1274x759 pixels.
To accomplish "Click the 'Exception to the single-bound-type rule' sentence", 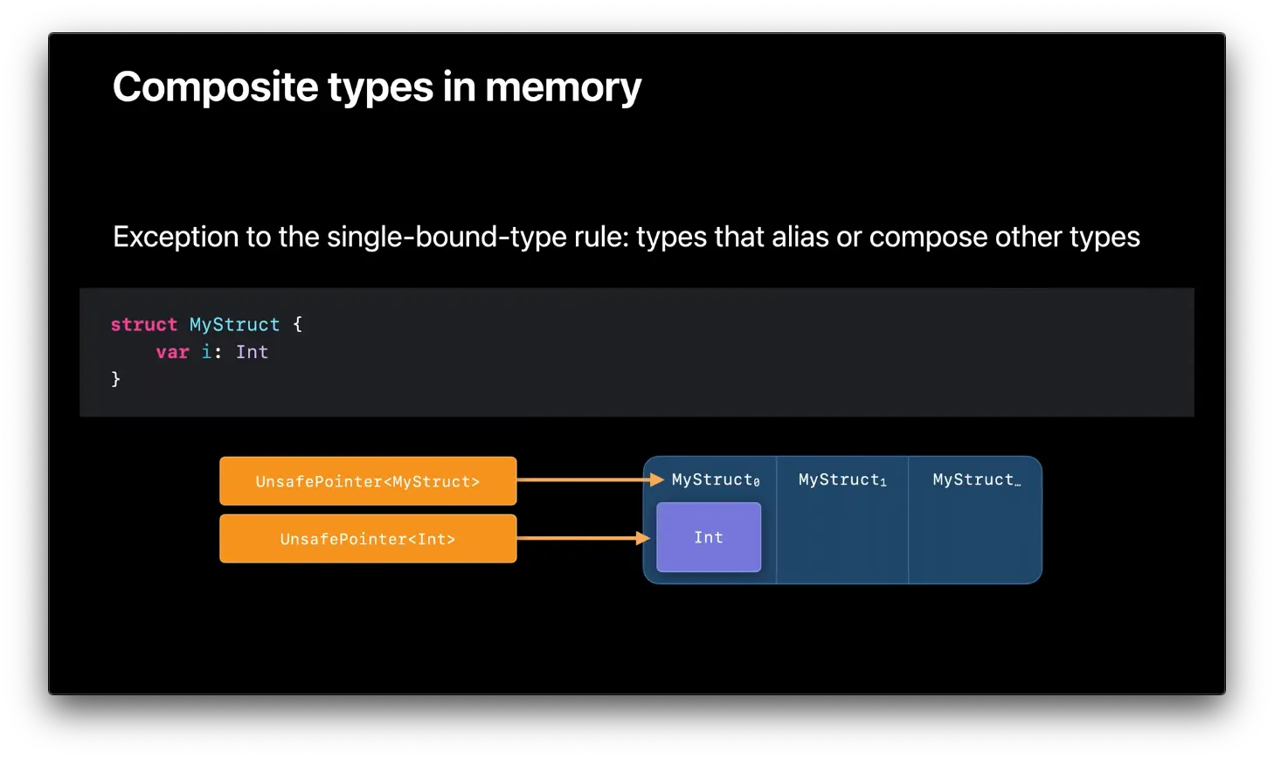I will tap(626, 237).
